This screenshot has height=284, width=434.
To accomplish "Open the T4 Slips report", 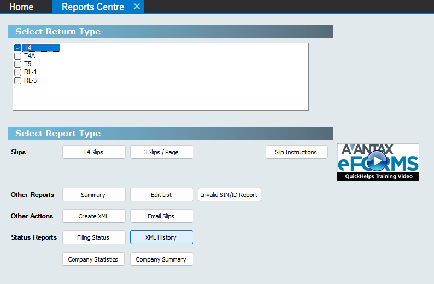I will pyautogui.click(x=94, y=152).
